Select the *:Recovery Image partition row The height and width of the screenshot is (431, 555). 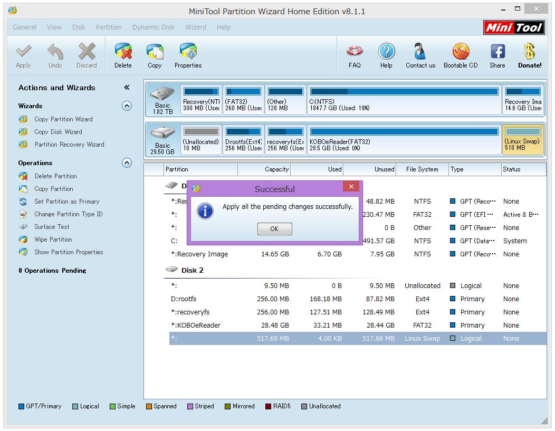[358, 254]
